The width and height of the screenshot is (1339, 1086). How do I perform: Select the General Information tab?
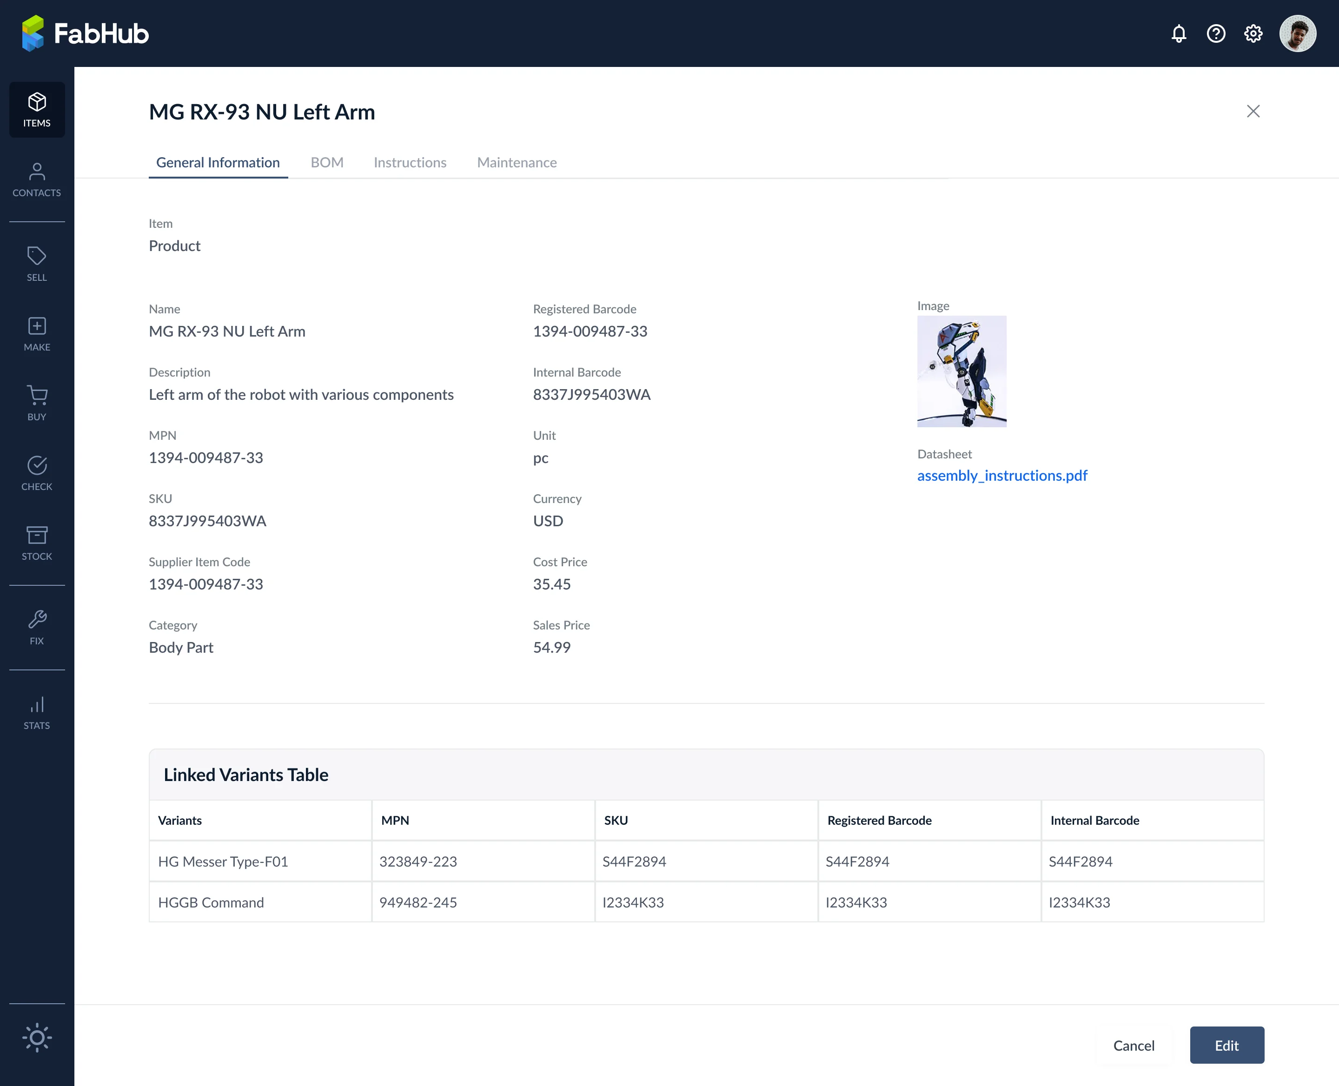coord(218,163)
